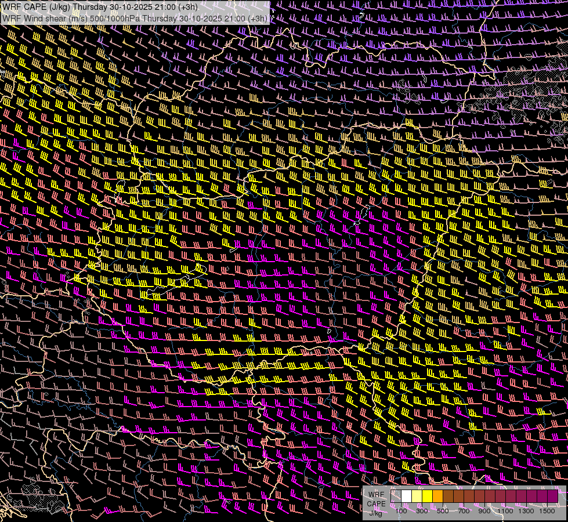The width and height of the screenshot is (568, 522).
Task: Select the white swatch in the CAPE legend
Action: click(x=407, y=496)
